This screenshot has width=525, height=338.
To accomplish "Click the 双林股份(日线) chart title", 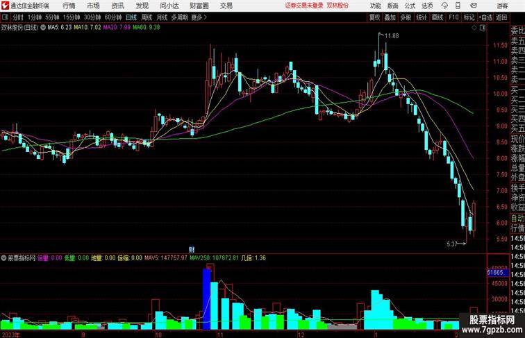I will click(19, 28).
